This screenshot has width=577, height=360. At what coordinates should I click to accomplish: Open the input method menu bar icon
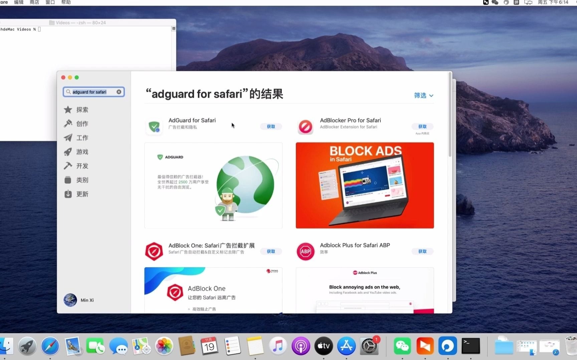point(516,2)
